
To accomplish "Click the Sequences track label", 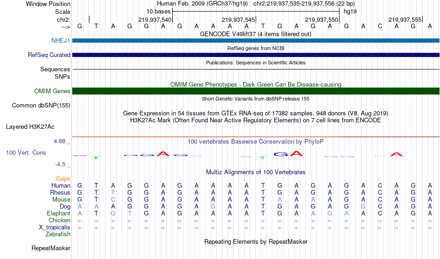I will tap(55, 69).
